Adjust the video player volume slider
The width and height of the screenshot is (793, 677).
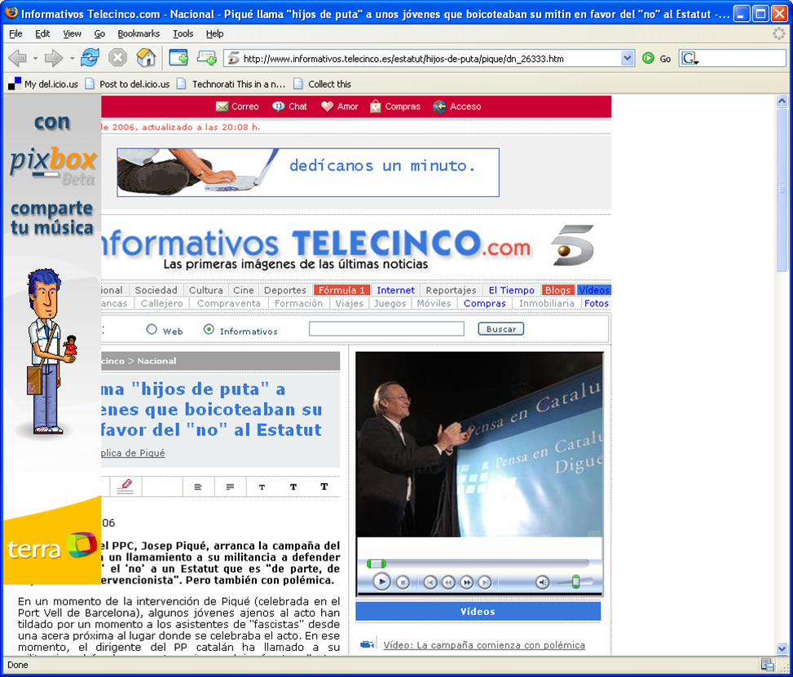575,582
